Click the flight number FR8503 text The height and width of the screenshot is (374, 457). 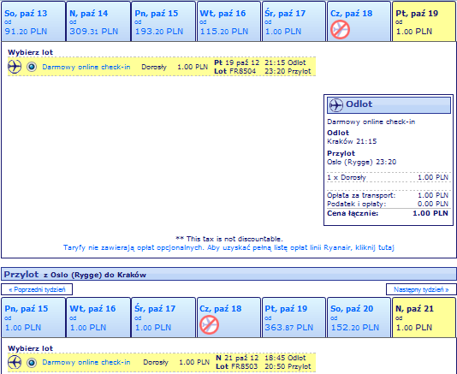(244, 366)
